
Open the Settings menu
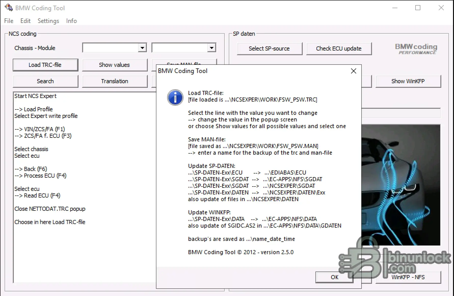click(48, 21)
